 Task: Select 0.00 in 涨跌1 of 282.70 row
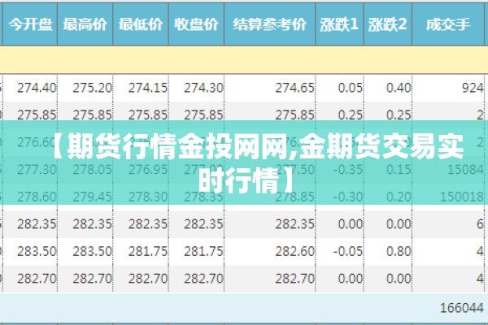pyautogui.click(x=351, y=279)
